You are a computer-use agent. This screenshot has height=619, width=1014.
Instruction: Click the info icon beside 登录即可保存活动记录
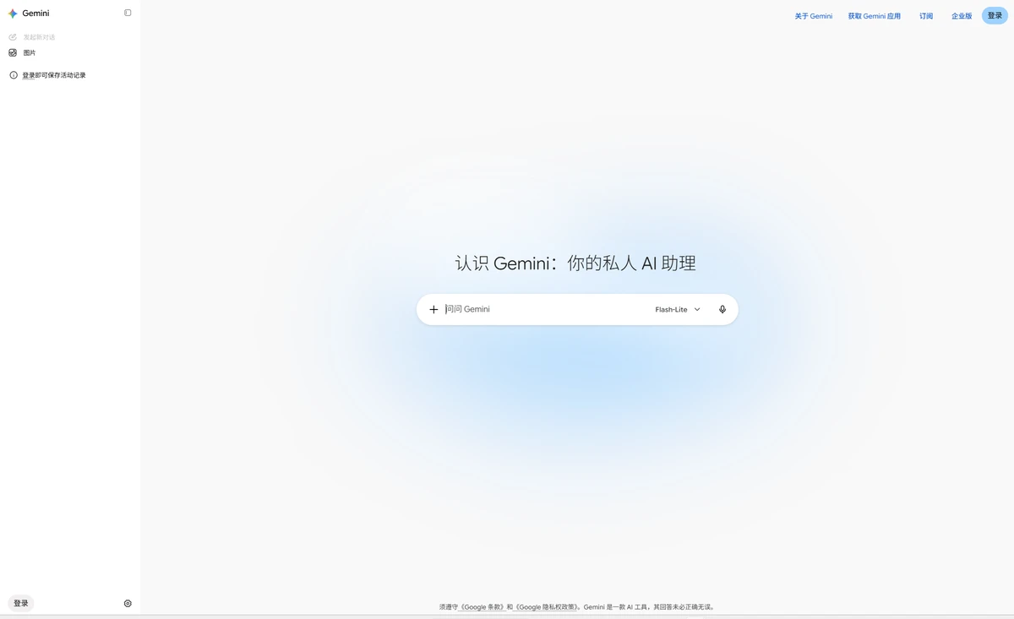(13, 75)
